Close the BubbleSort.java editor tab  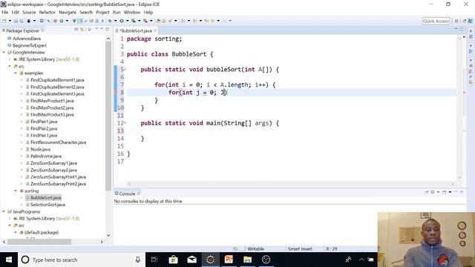[x=155, y=30]
